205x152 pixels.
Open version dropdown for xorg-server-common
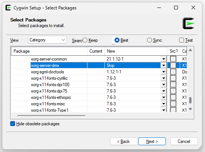click(164, 59)
